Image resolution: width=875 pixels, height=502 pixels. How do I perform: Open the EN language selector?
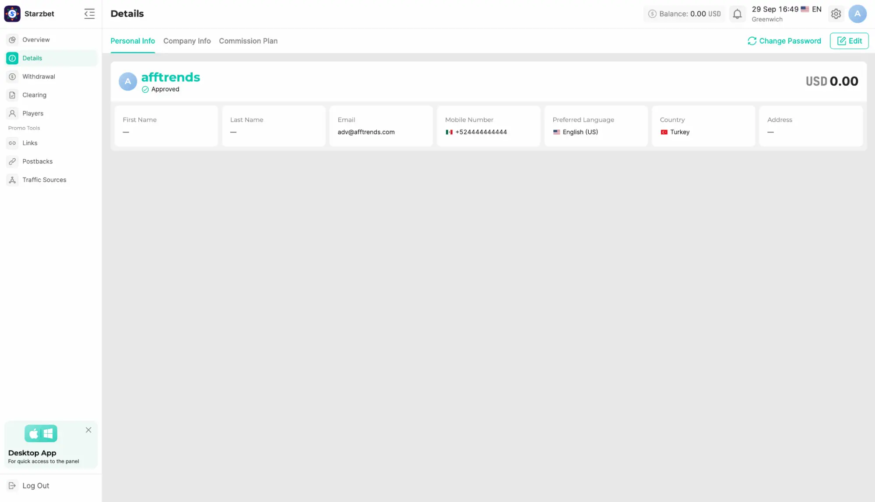pyautogui.click(x=811, y=9)
